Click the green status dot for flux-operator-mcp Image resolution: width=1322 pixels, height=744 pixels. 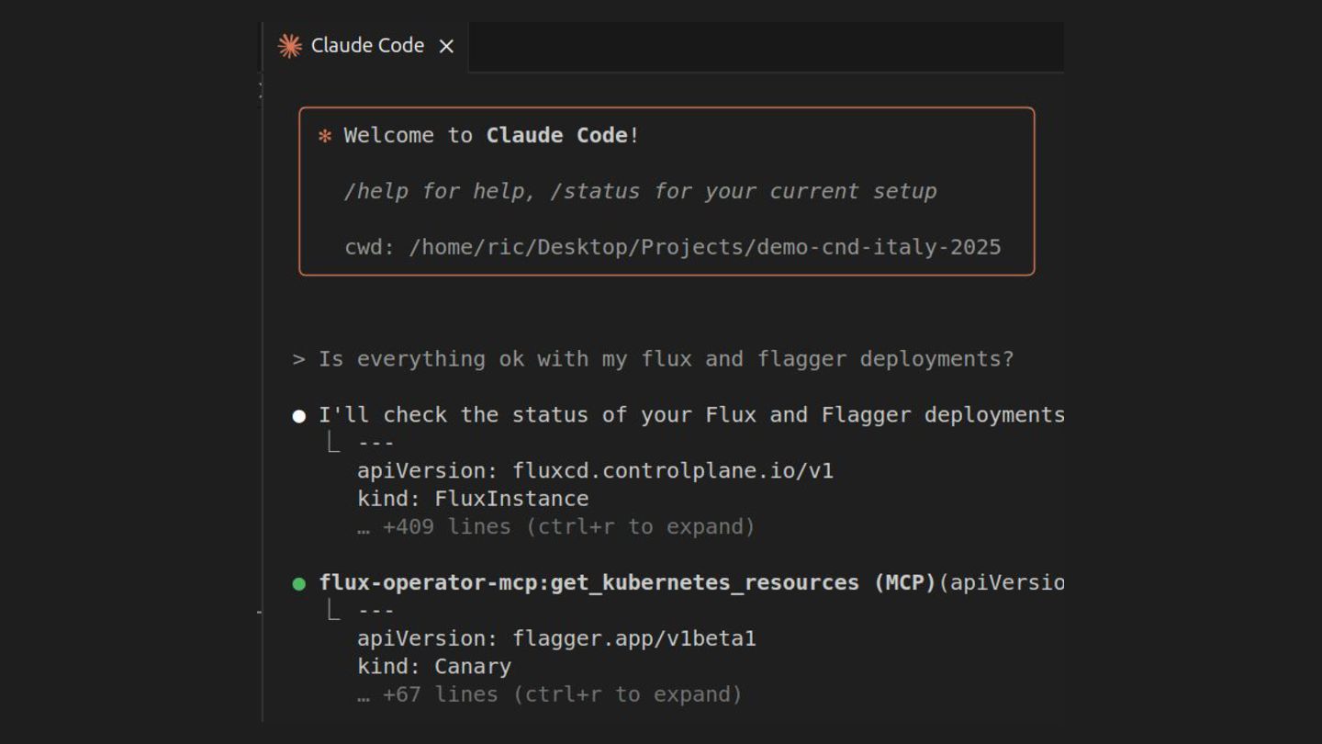[298, 584]
